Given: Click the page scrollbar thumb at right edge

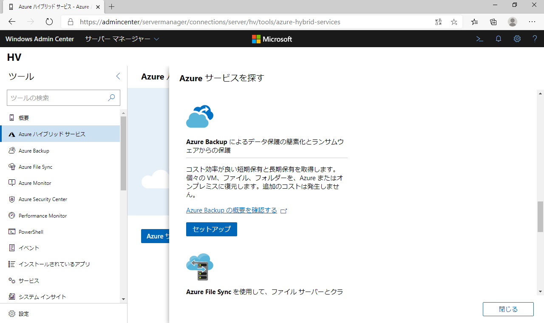Looking at the screenshot, I should (x=541, y=217).
